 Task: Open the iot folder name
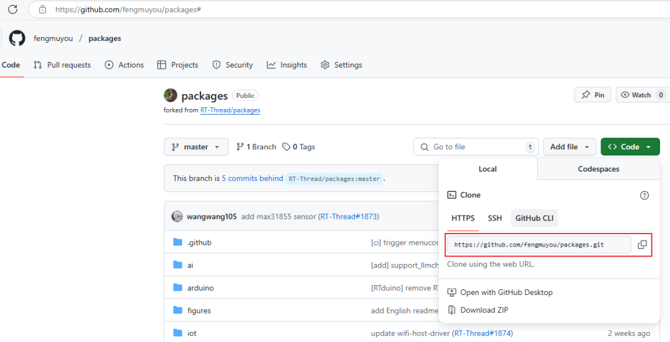[x=192, y=333]
